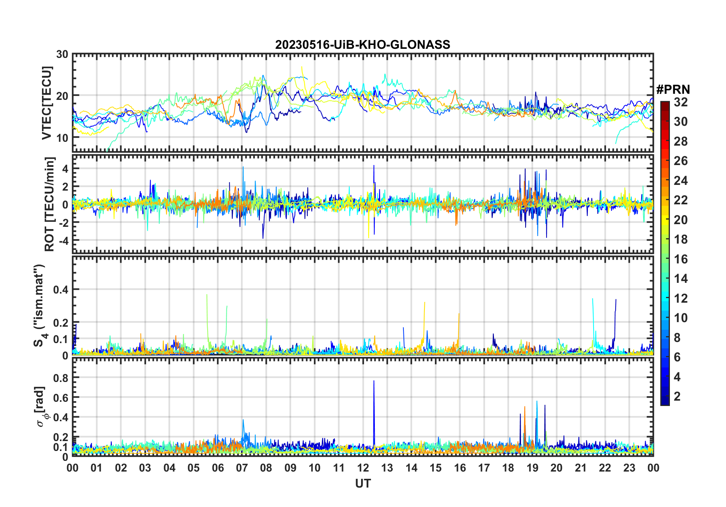Click the sigma-phi [rad] y-axis label
Image resolution: width=726 pixels, height=507 pixels.
tap(41, 407)
